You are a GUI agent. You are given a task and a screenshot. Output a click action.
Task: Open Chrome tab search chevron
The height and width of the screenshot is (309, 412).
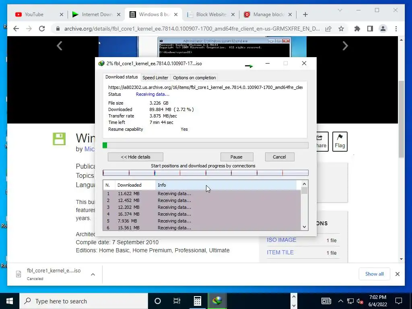340,10
